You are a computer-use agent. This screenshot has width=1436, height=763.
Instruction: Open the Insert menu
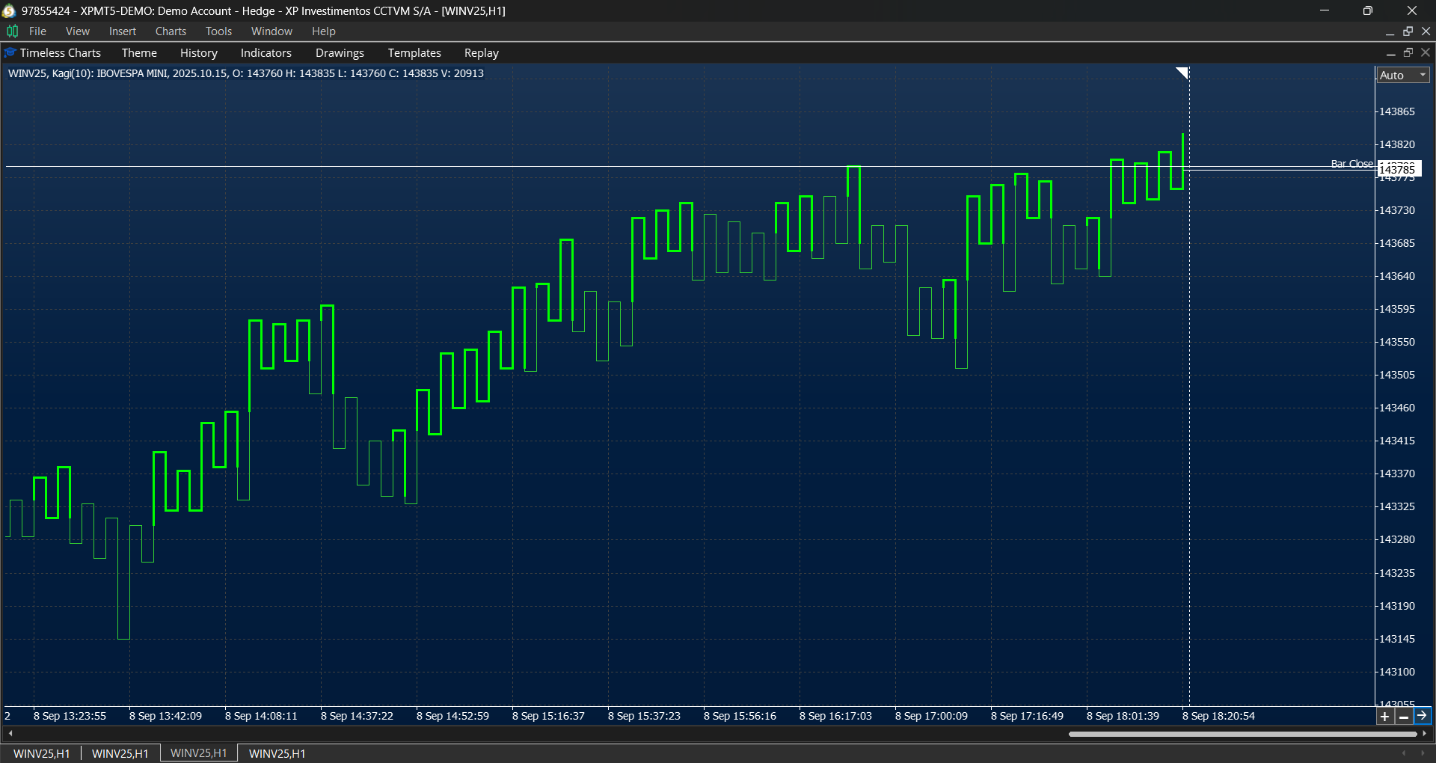(x=122, y=31)
